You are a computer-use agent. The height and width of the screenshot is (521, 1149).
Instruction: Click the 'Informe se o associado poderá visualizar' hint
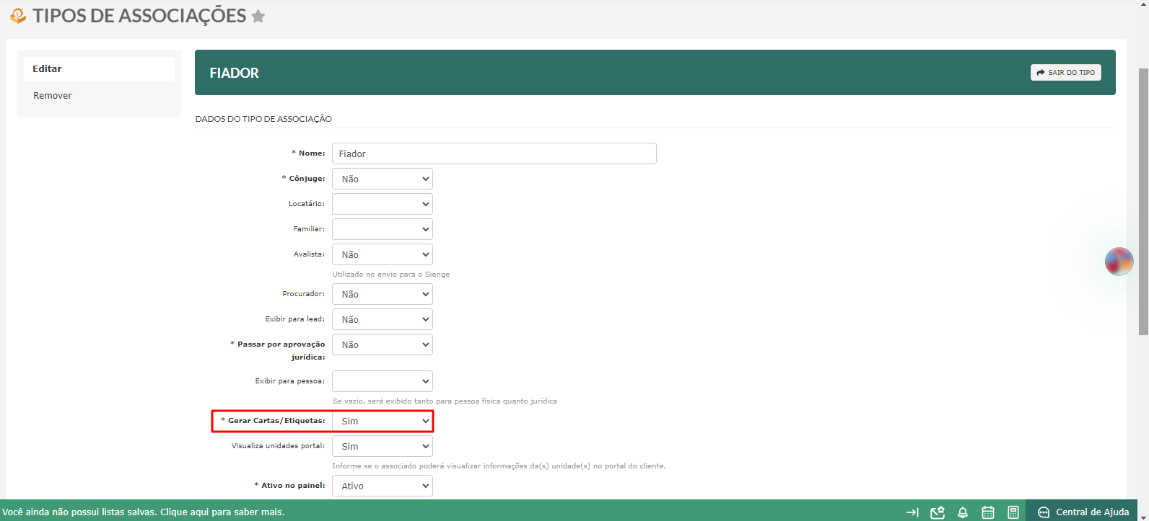499,466
